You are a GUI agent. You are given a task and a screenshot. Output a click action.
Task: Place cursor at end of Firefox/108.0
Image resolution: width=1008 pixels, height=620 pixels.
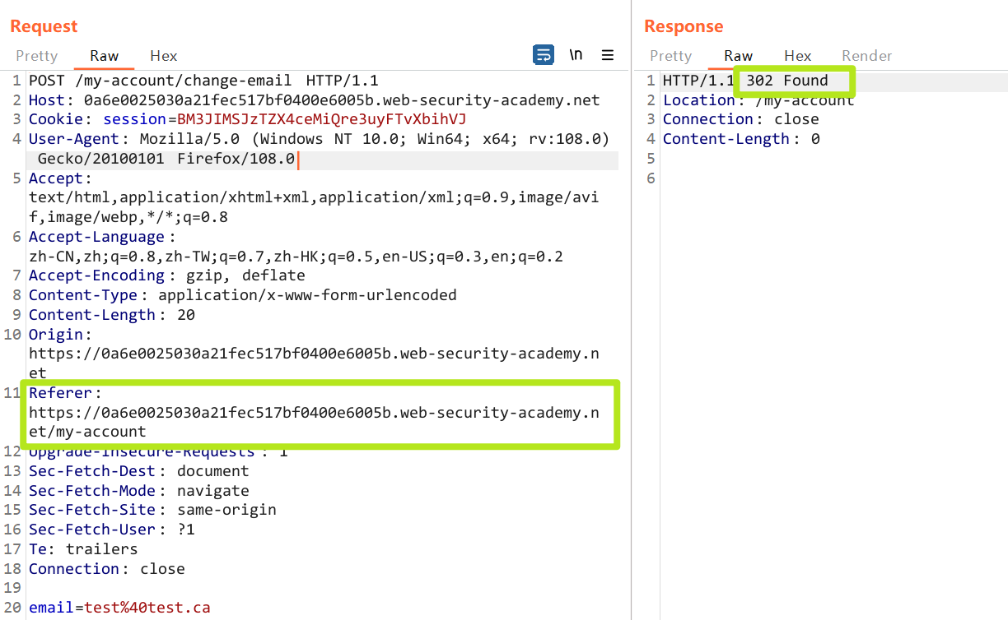point(296,159)
